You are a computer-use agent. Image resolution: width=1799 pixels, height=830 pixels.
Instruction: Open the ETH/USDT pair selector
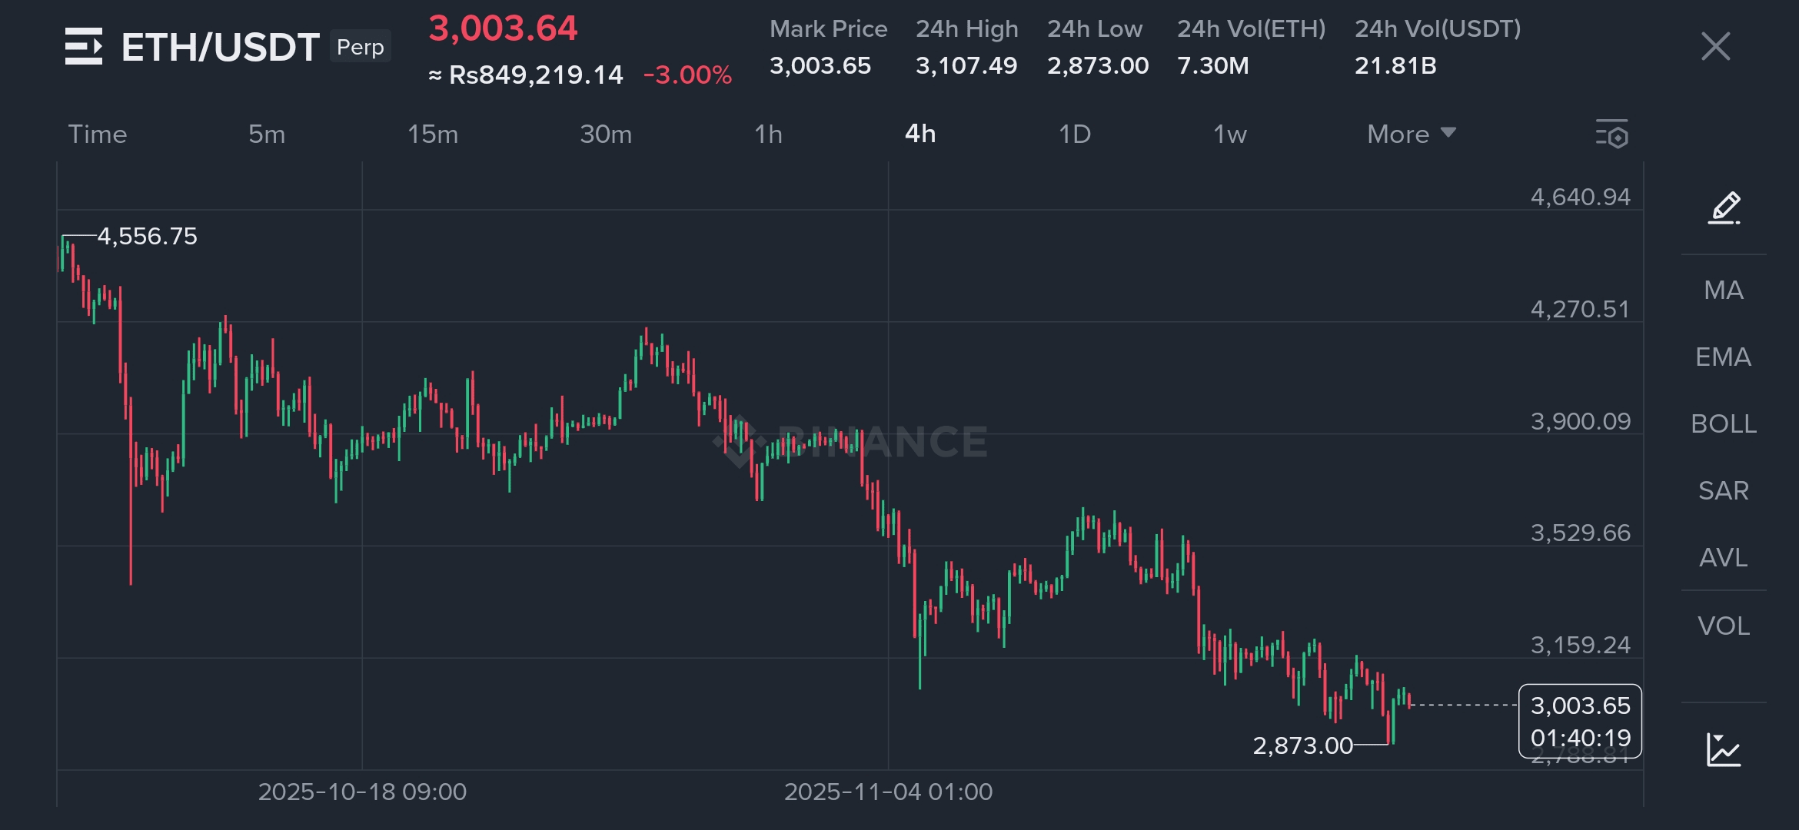coord(220,47)
